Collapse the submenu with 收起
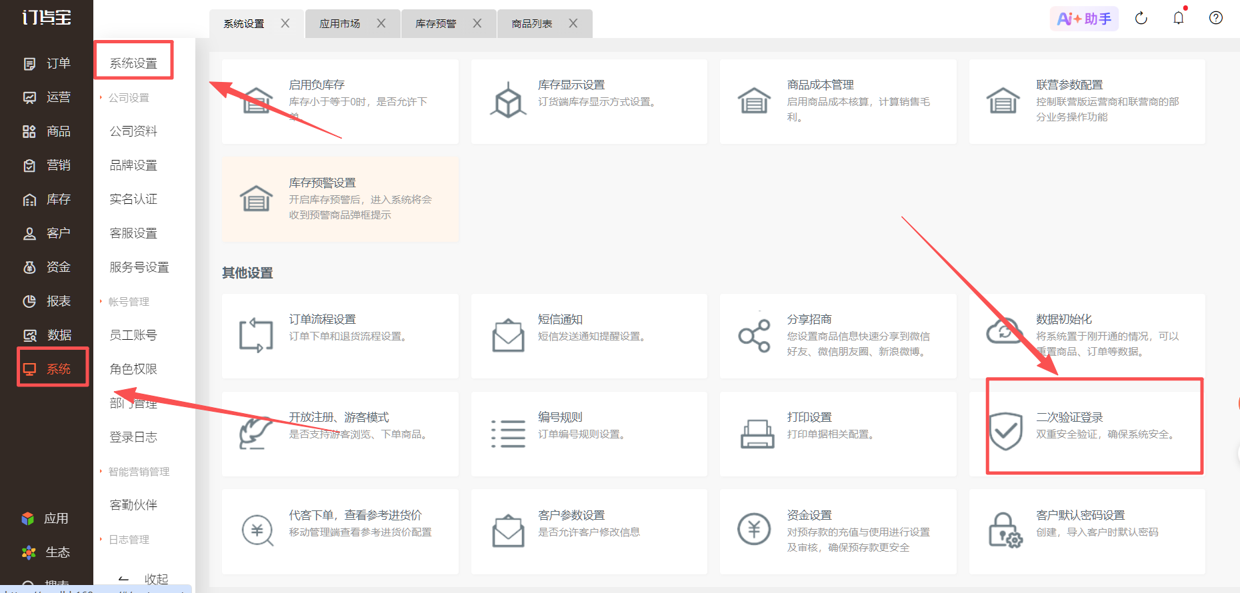The width and height of the screenshot is (1240, 593). pos(143,579)
